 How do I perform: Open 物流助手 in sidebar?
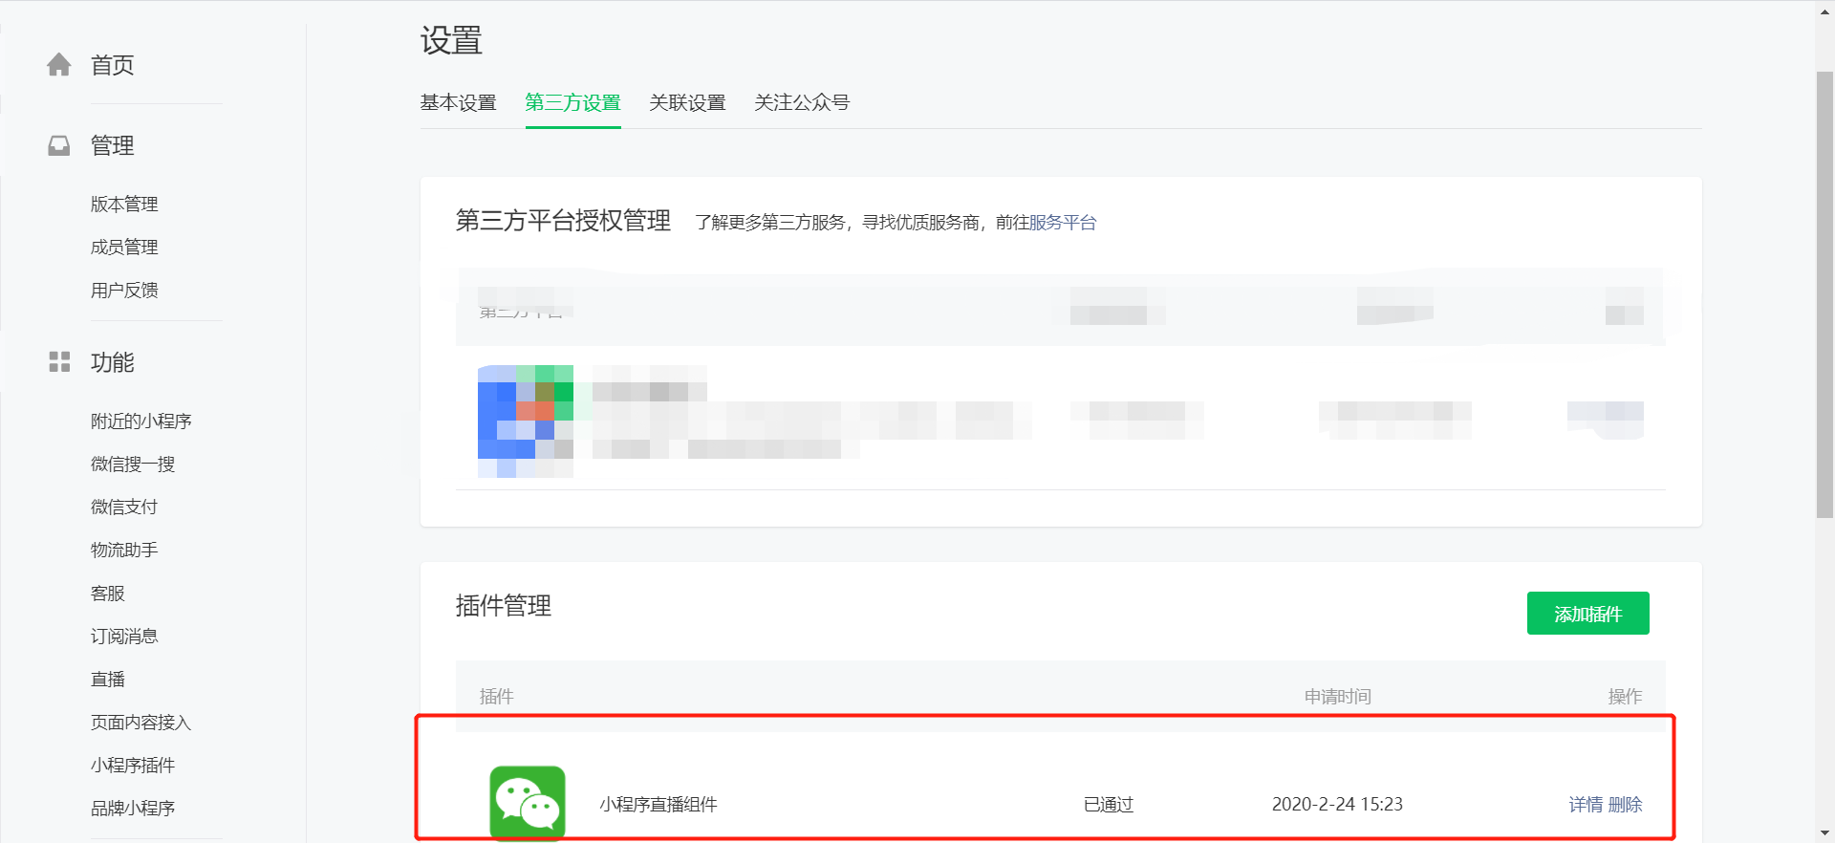(x=124, y=550)
